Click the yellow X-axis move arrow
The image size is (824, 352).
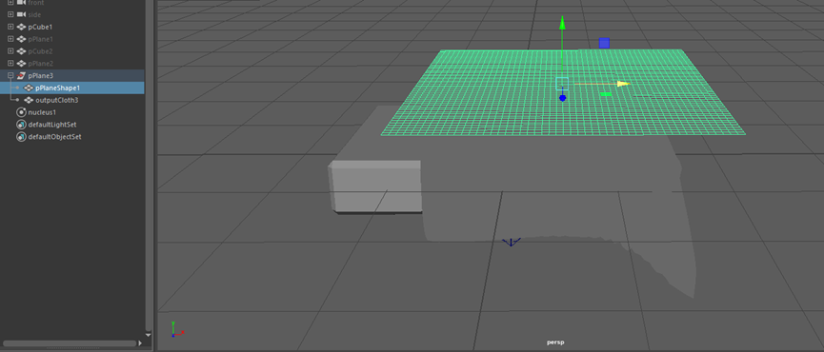(x=623, y=84)
